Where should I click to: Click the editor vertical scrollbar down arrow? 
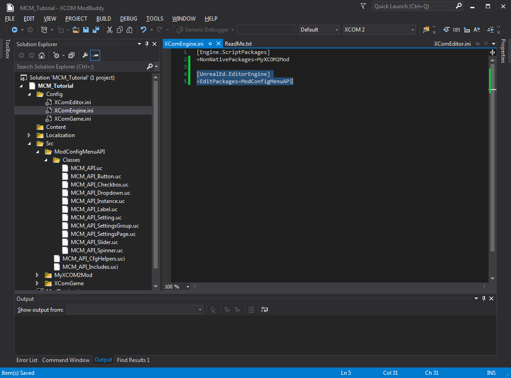click(x=492, y=279)
